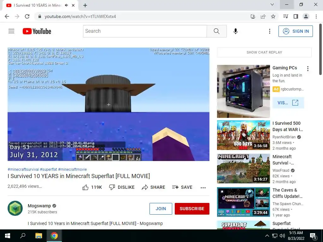This screenshot has height=242, width=323.
Task: Open Superflat video thumbnail at bottom
Action: tap(244, 225)
